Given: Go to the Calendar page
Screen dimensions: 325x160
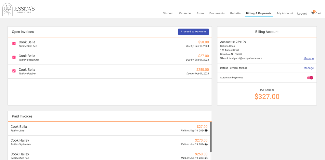Looking at the screenshot, I should [185, 13].
